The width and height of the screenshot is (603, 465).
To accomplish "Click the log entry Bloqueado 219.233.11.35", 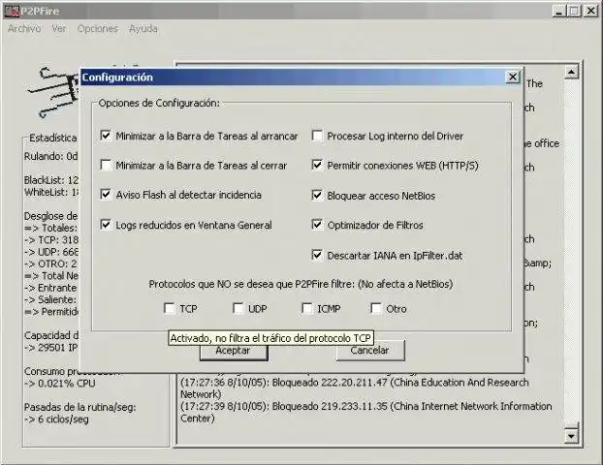I will coord(366,413).
